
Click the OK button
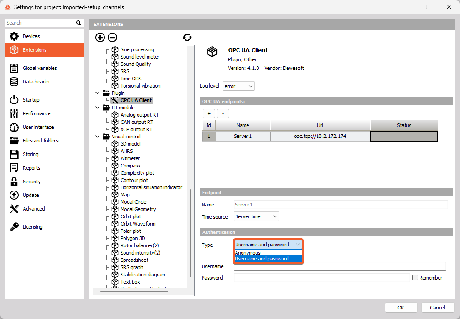[401, 308]
